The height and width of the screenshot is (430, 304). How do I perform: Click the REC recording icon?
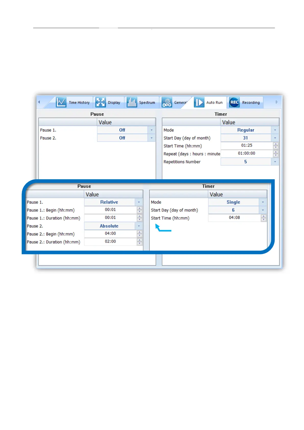(234, 102)
